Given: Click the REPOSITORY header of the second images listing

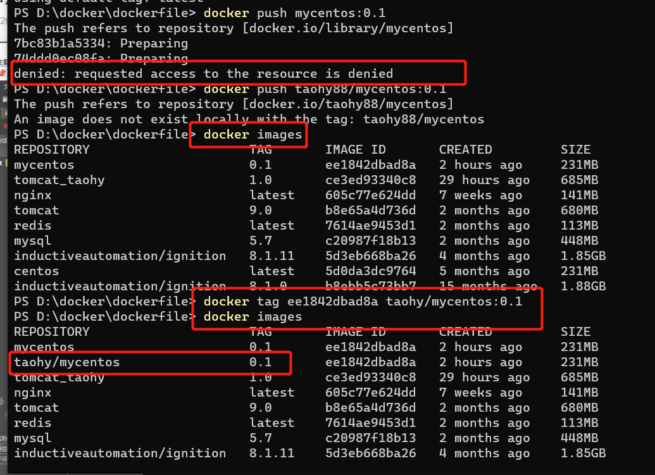Looking at the screenshot, I should (51, 332).
